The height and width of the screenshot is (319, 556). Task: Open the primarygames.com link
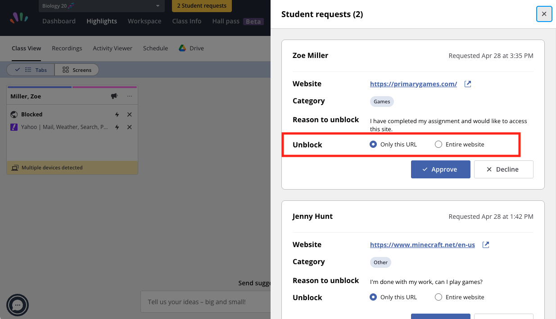[414, 84]
